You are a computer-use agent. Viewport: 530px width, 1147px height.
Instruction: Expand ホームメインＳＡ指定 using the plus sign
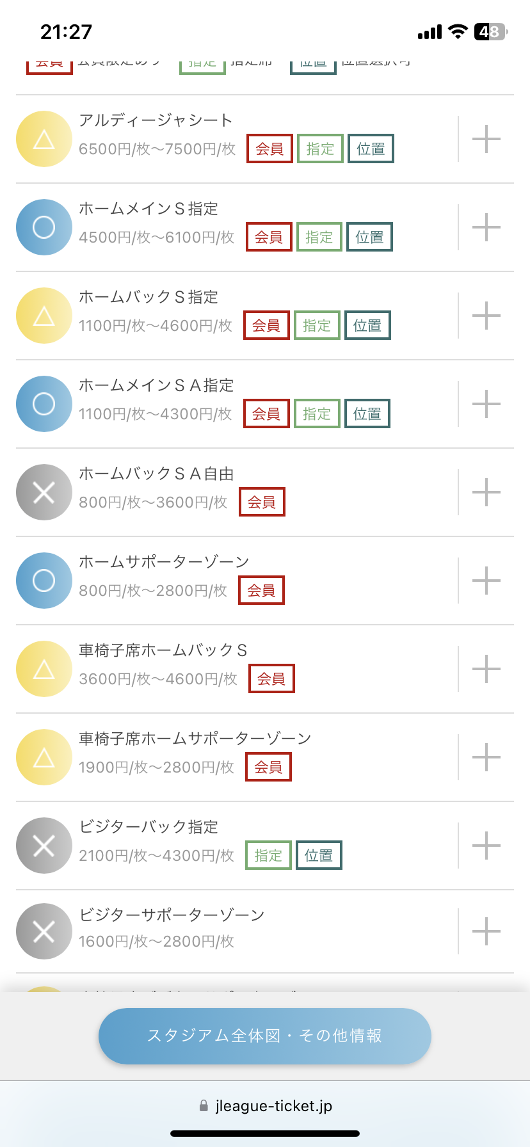486,404
